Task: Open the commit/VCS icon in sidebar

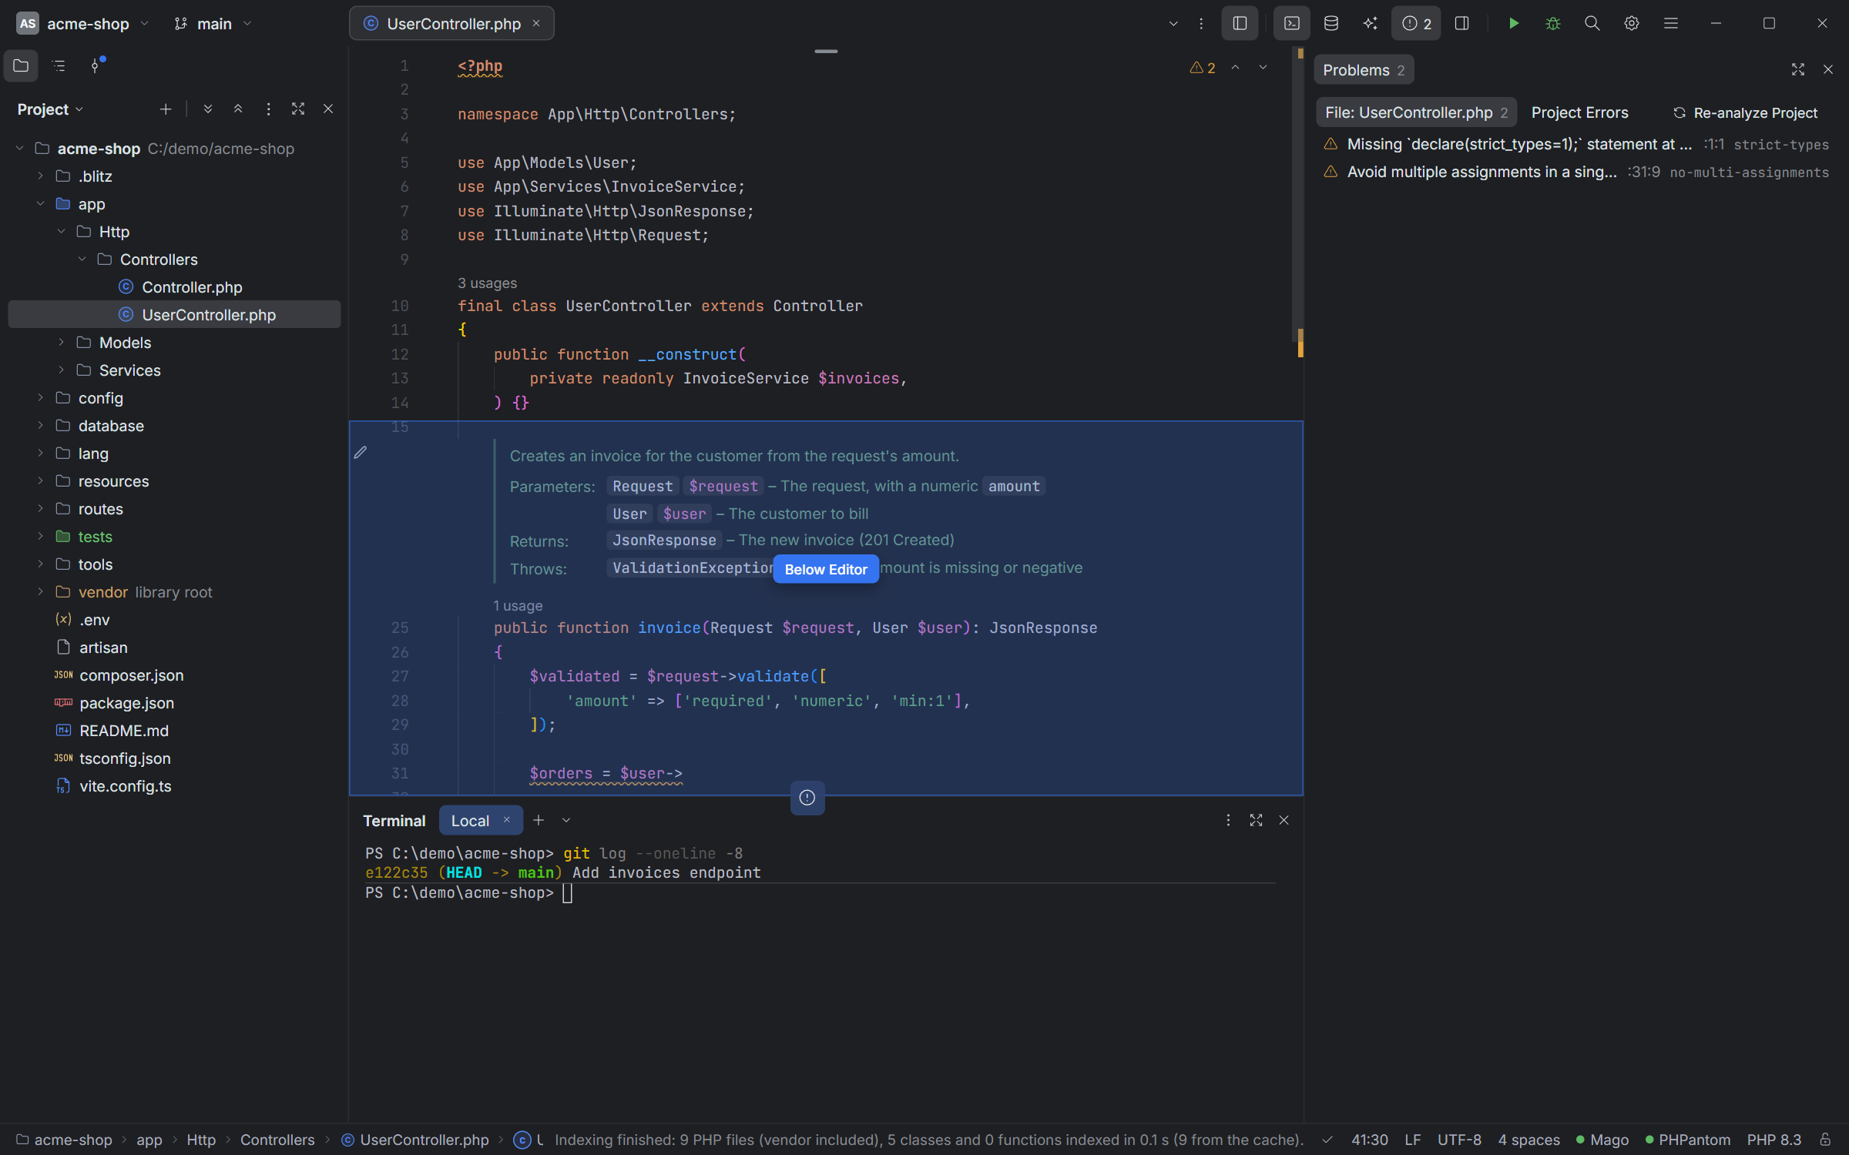Action: point(96,65)
